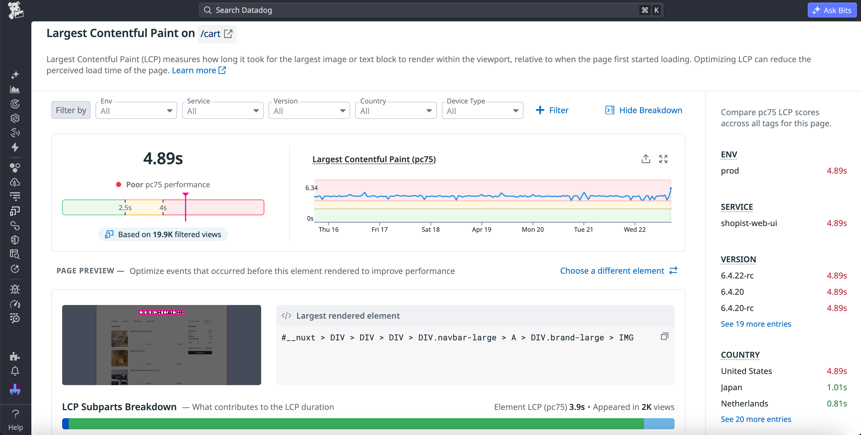Image resolution: width=861 pixels, height=435 pixels.
Task: Add a new filter with + Filter
Action: (552, 110)
